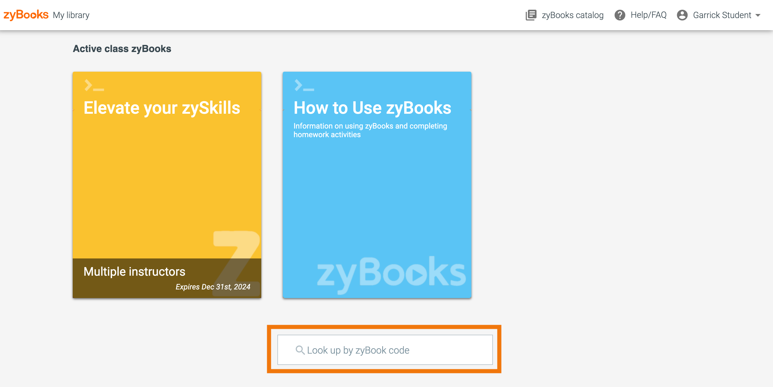
Task: Open My library page
Action: pos(71,15)
